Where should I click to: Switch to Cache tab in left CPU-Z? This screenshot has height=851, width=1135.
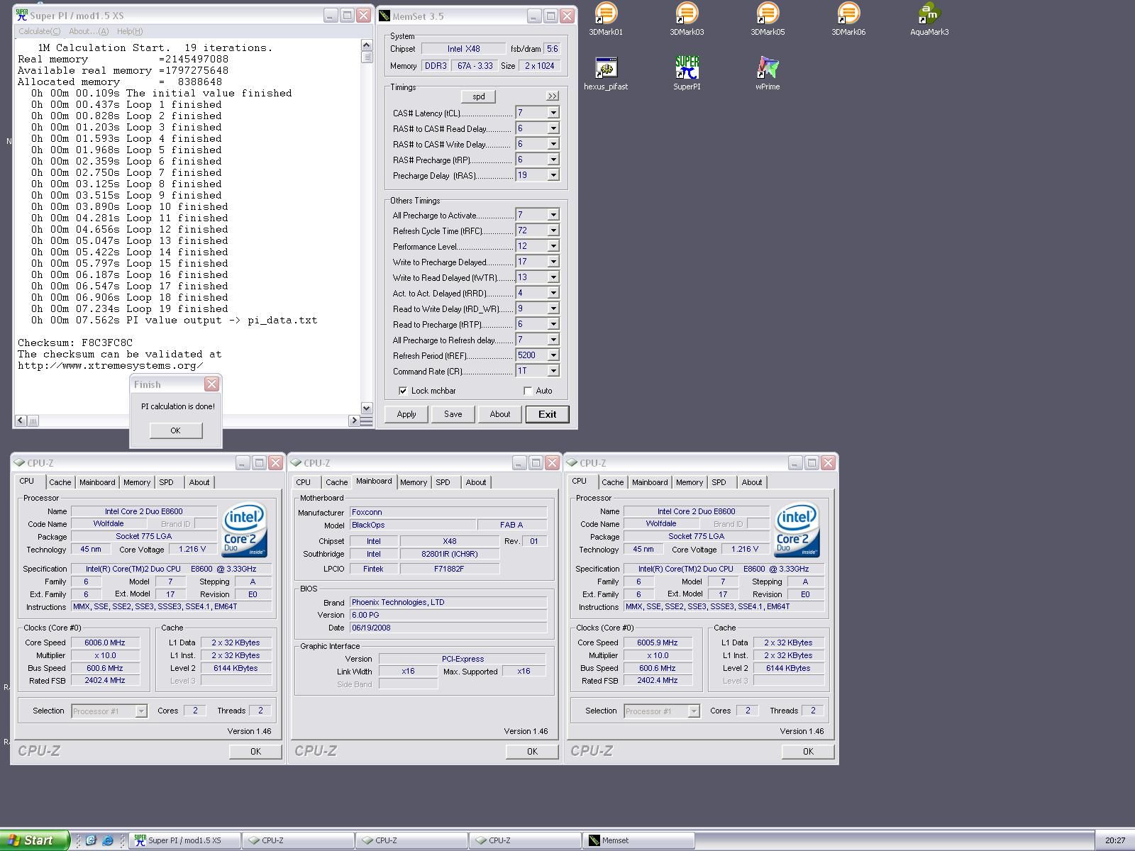(x=60, y=482)
